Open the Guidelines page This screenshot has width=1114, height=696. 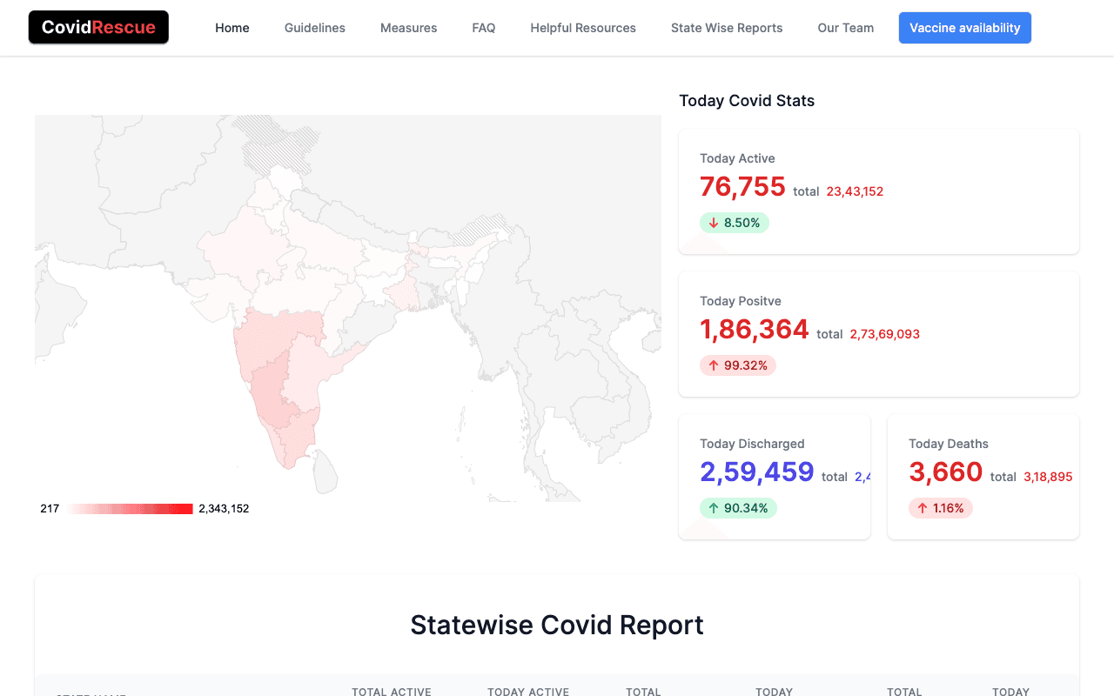coord(315,28)
